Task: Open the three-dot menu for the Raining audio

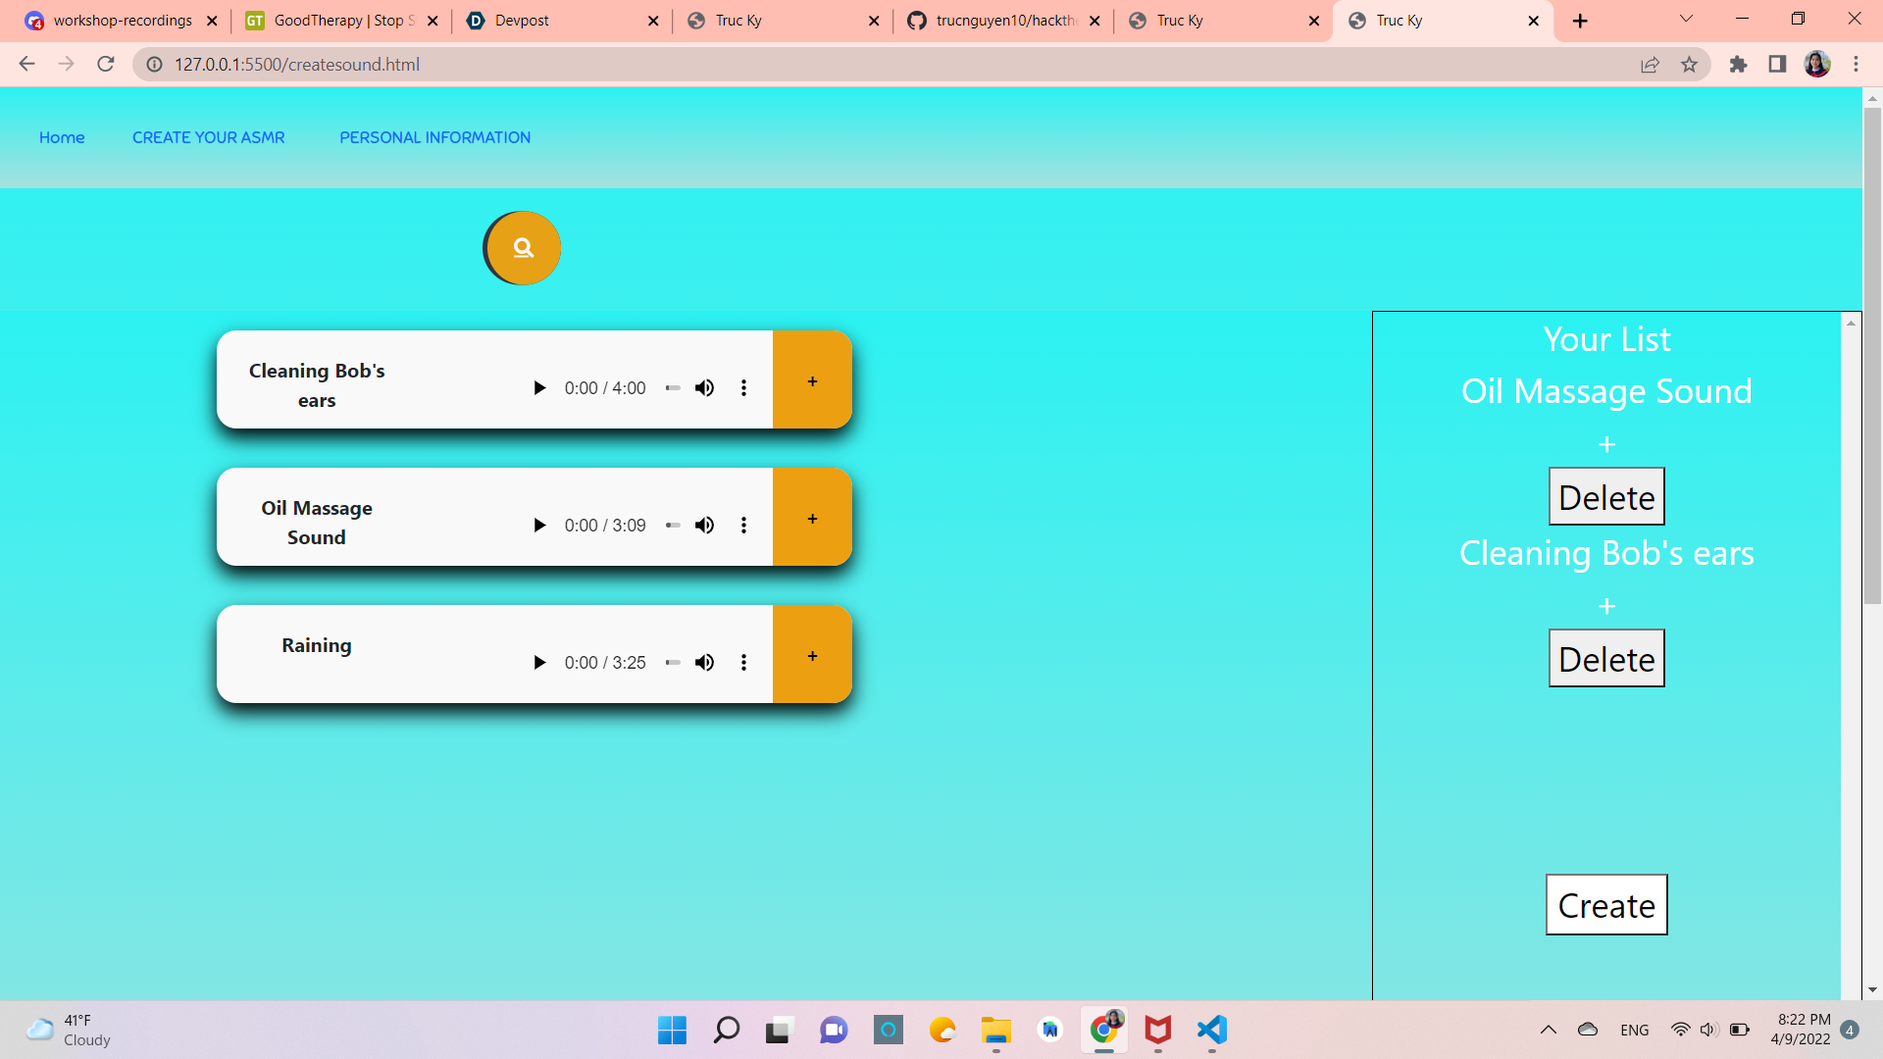Action: coord(743,663)
